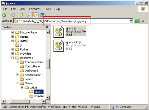Close the Folders pane

click(x=47, y=27)
